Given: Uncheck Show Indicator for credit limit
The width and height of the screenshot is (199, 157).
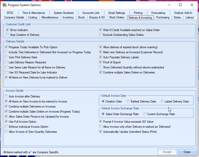Looking at the screenshot, I should pos(8,30).
